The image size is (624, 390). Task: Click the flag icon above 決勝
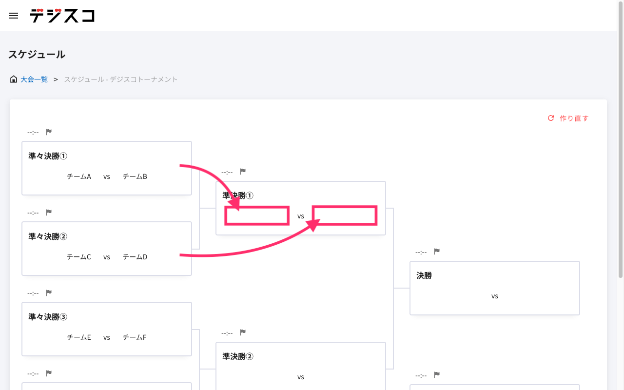click(x=436, y=251)
